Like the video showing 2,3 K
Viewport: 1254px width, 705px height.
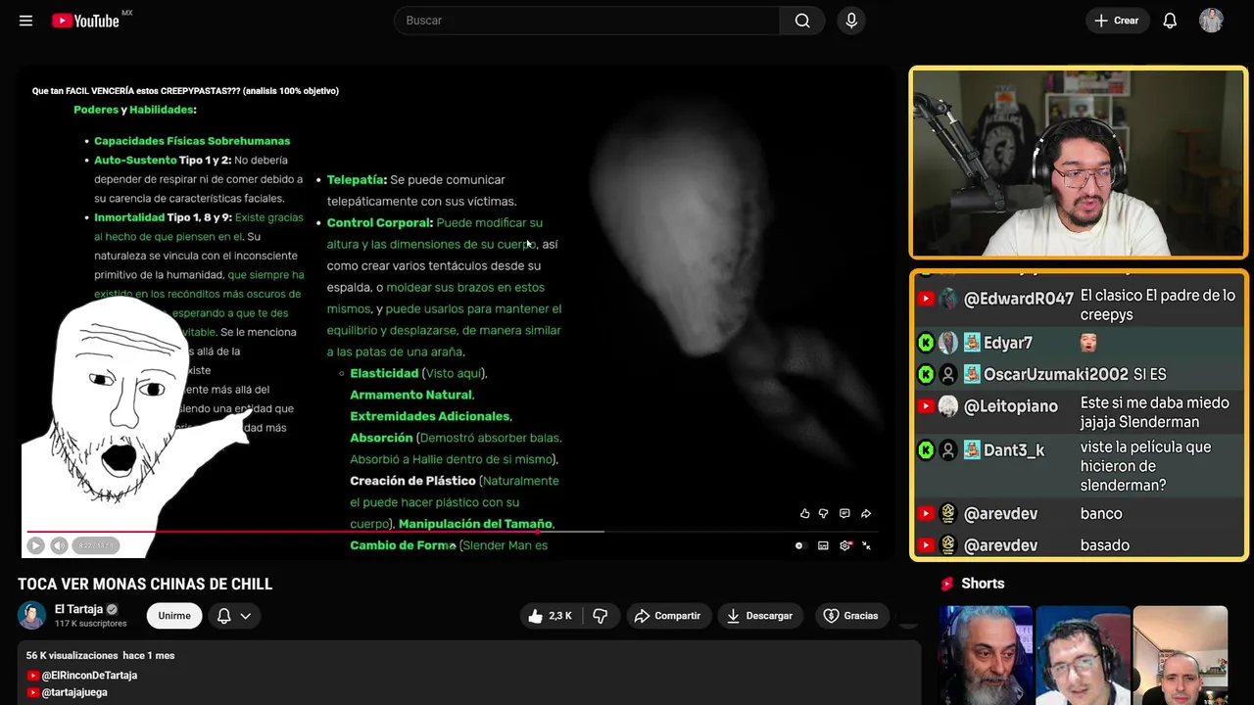pyautogui.click(x=551, y=616)
